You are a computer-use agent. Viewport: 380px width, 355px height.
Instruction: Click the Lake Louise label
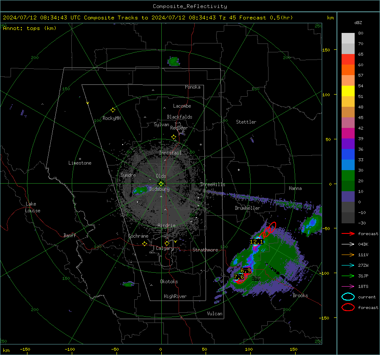pos(33,207)
